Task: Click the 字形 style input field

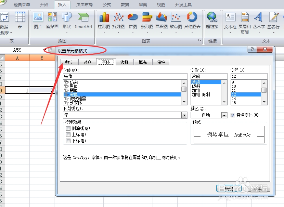Action: (x=209, y=76)
